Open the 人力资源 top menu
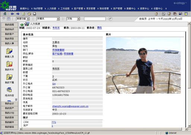The image size is (191, 135). [51, 9]
